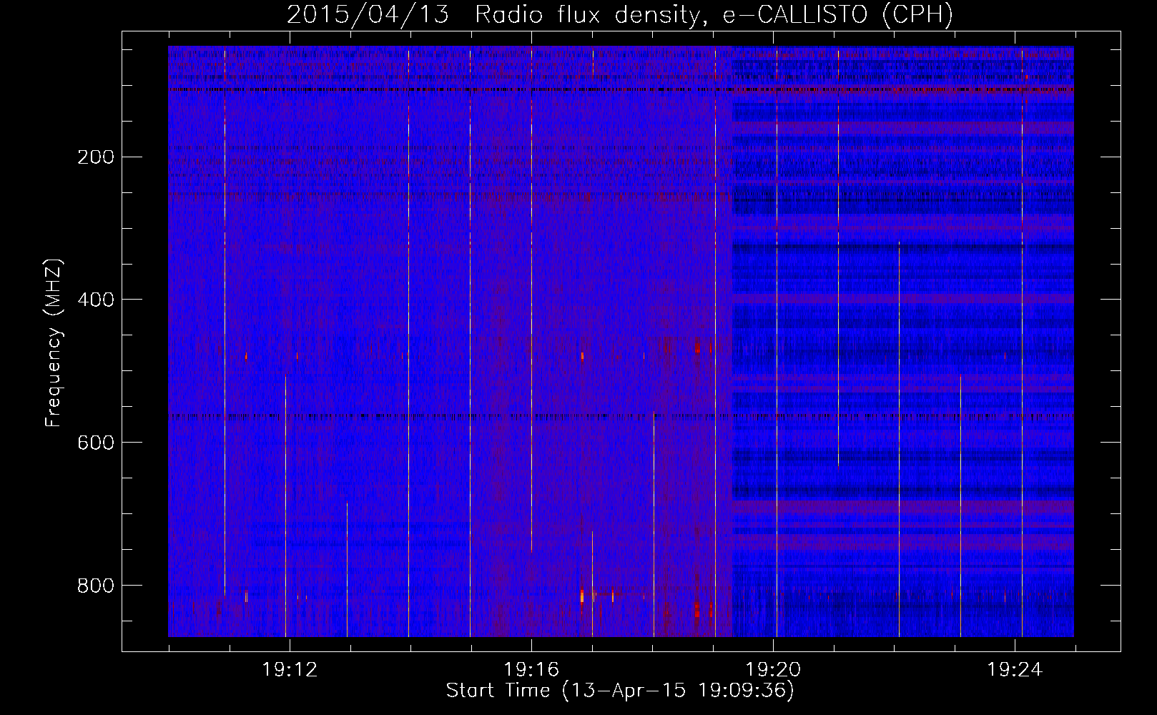Click the 'Start Time (13-Apr-15 19:09:36)' label
Viewport: 1157px width, 715px height.
tap(620, 691)
